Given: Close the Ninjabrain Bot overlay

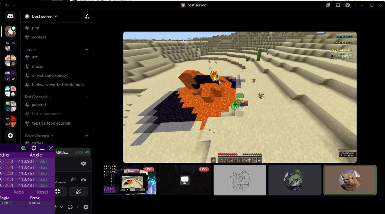Looking at the screenshot, I should pos(51,148).
